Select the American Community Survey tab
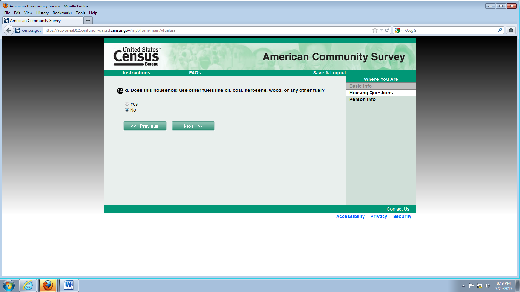520x292 pixels. 43,20
